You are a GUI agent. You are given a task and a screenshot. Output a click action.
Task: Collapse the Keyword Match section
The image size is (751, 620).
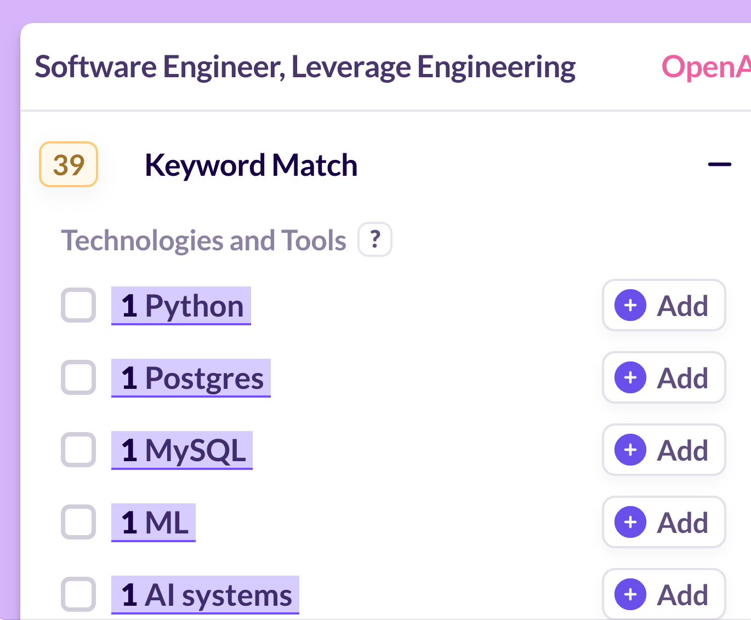click(x=719, y=164)
